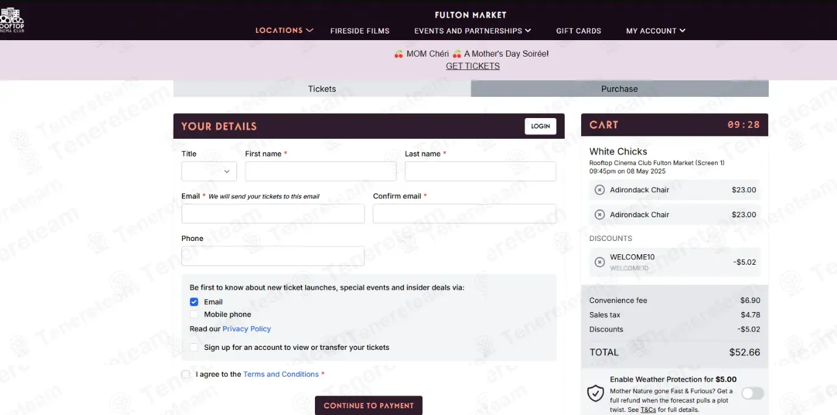This screenshot has height=415, width=837.
Task: Remove the WELCOME10 discount code
Action: 599,262
